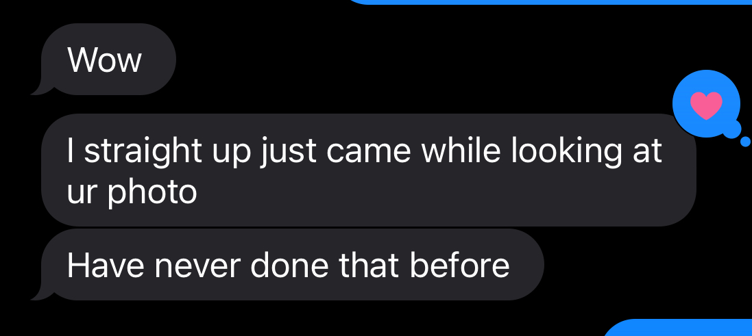Click the word "Have" in the last message
Screen dimensions: 752x336
tap(106, 265)
